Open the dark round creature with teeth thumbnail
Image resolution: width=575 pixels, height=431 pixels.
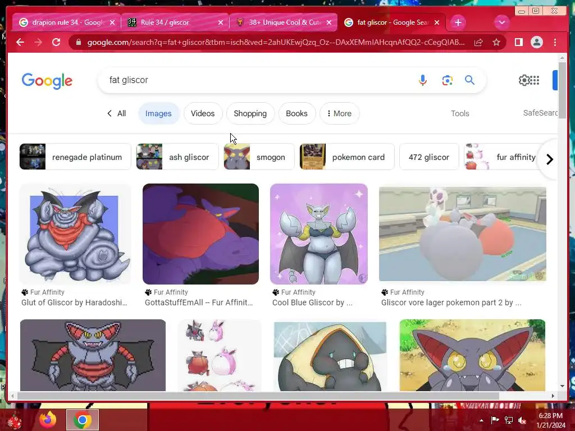click(x=330, y=356)
